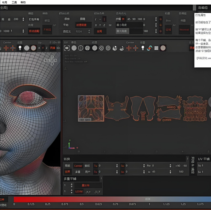
Task: Click the highlighted gridded globe icon in the UV viewport toolbar
Action: click(x=87, y=48)
